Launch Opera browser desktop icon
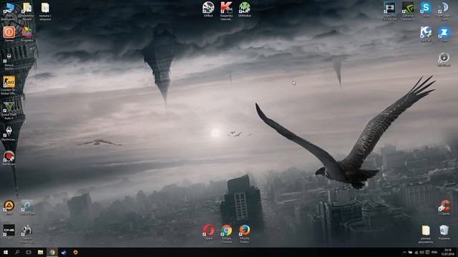The image size is (458, 257). 208,230
